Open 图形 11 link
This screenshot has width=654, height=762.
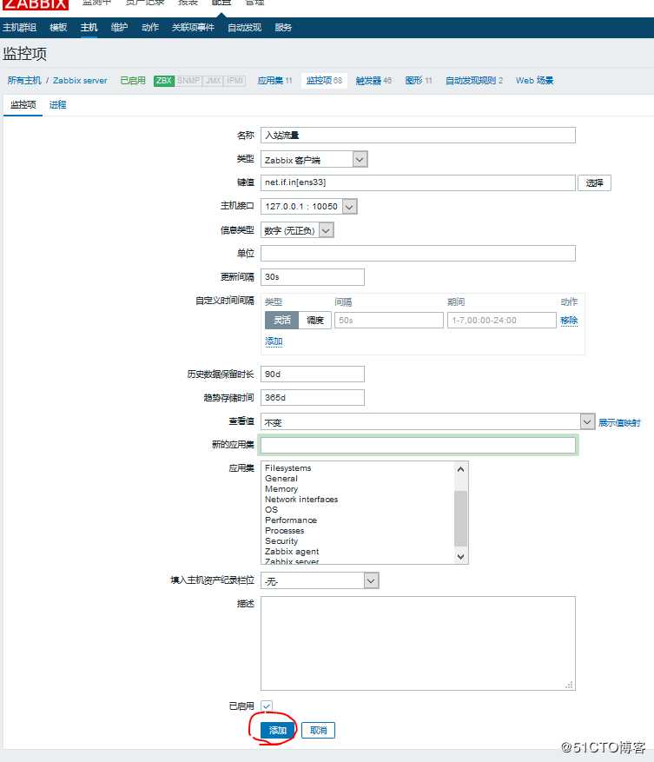(419, 81)
